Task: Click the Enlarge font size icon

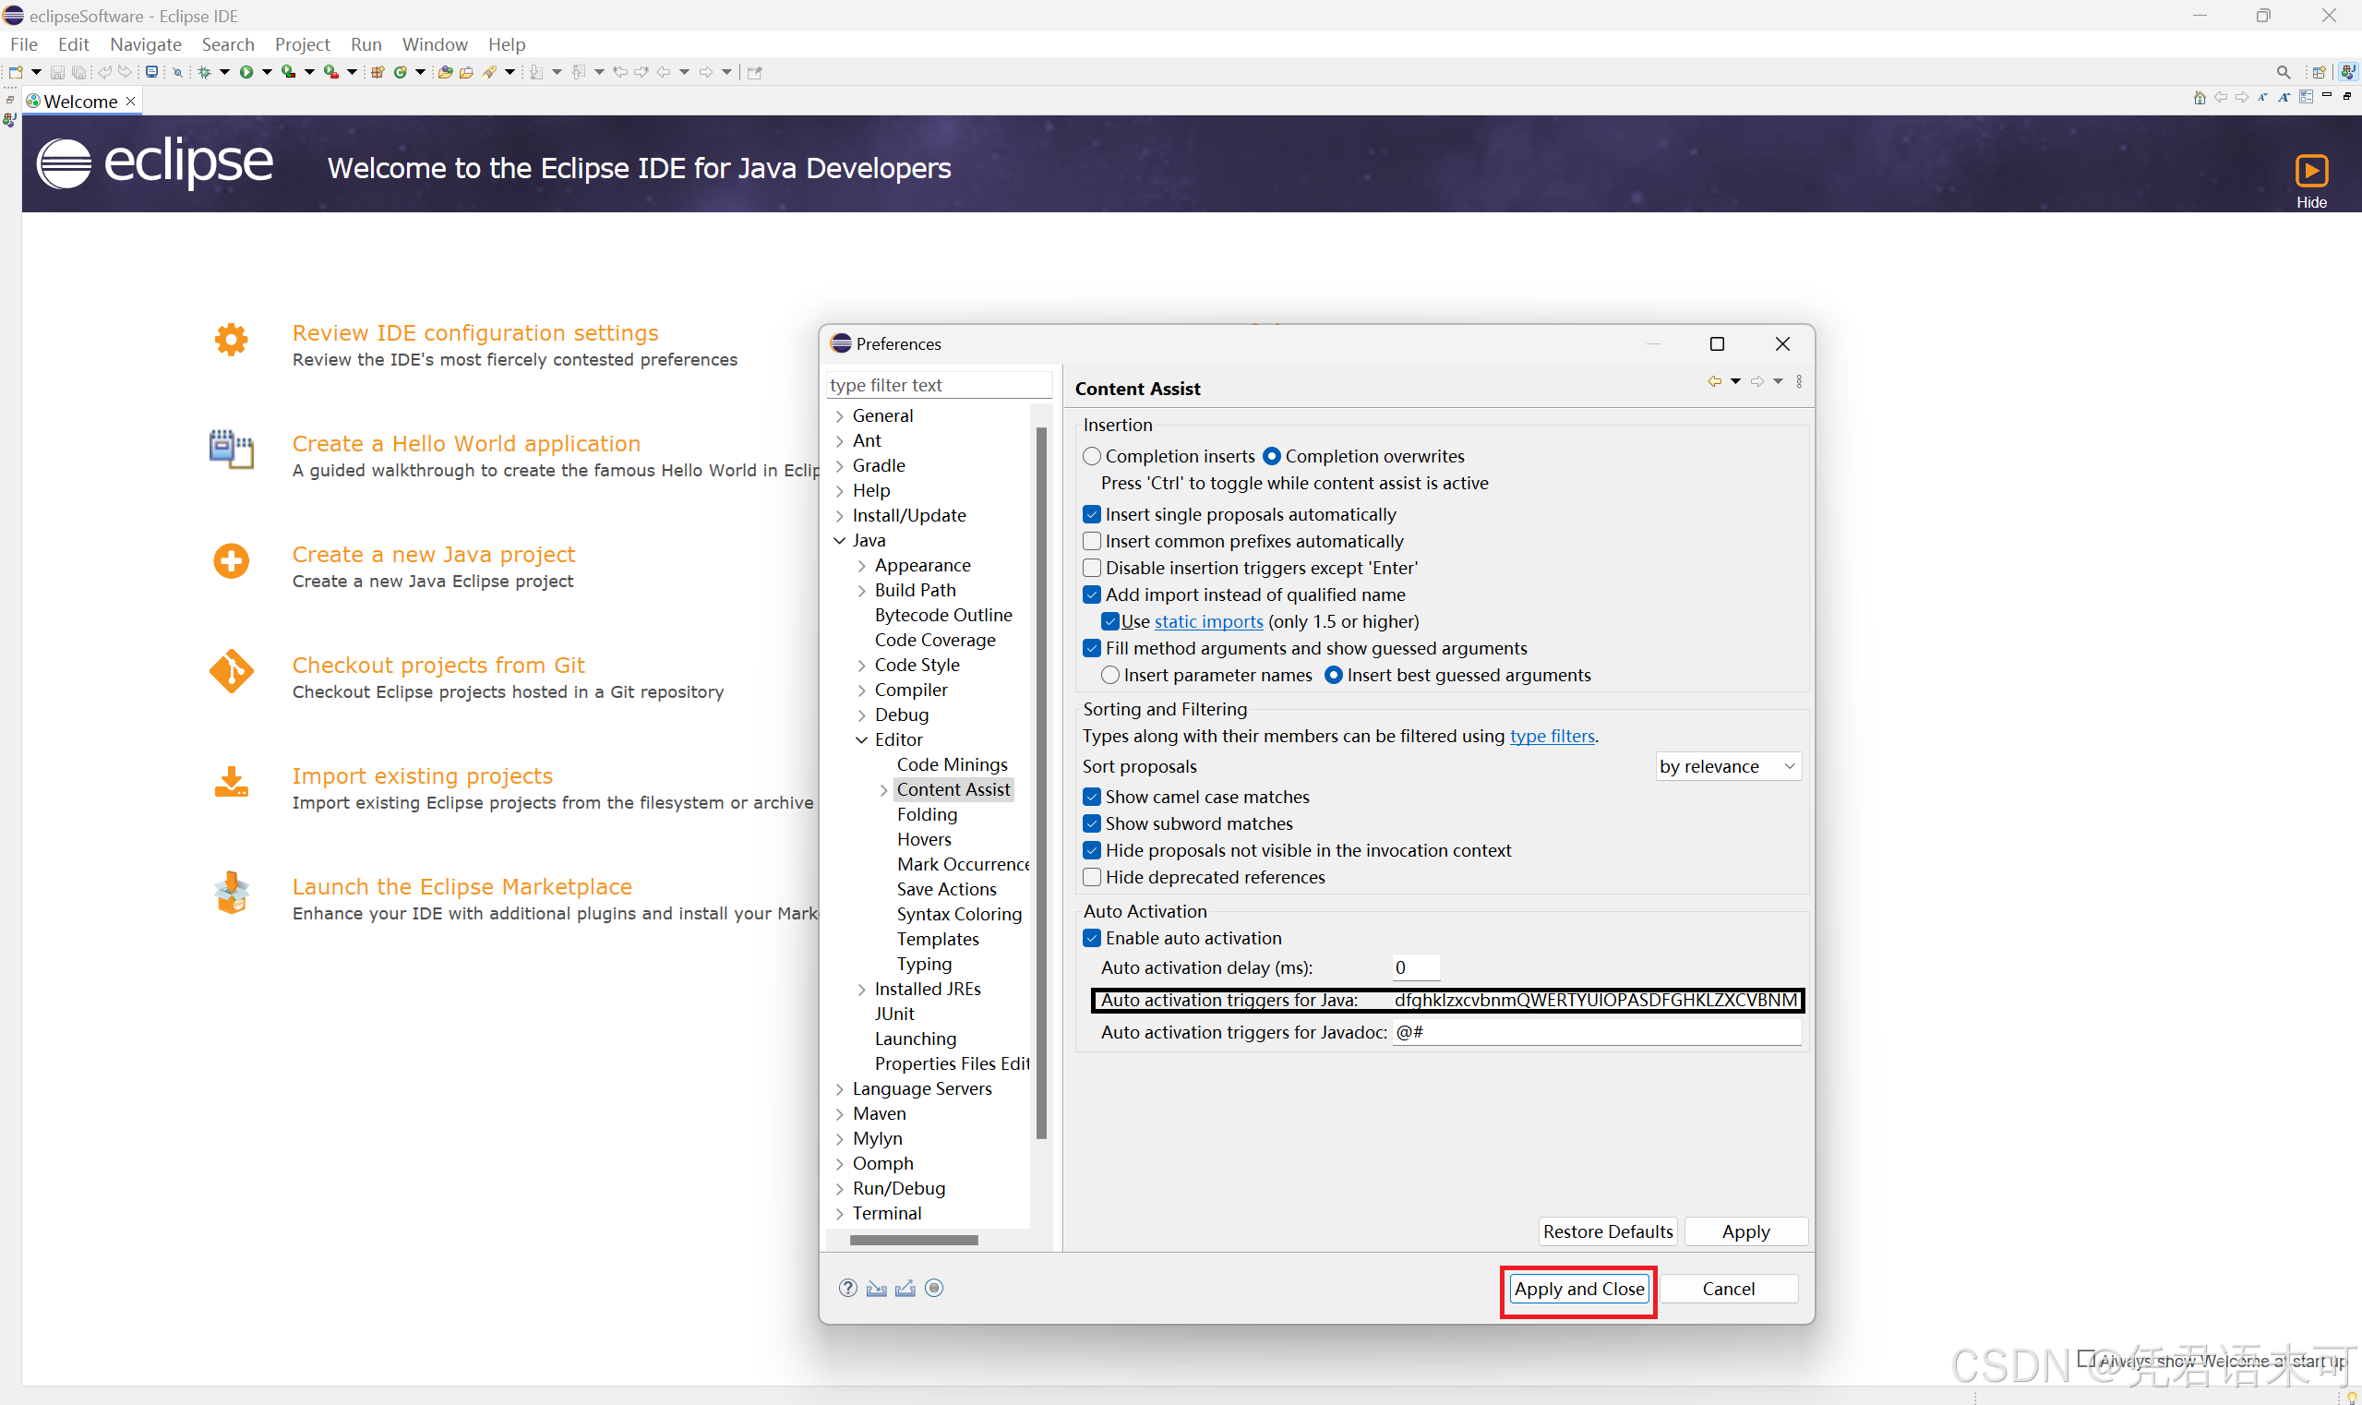Action: click(x=2285, y=97)
